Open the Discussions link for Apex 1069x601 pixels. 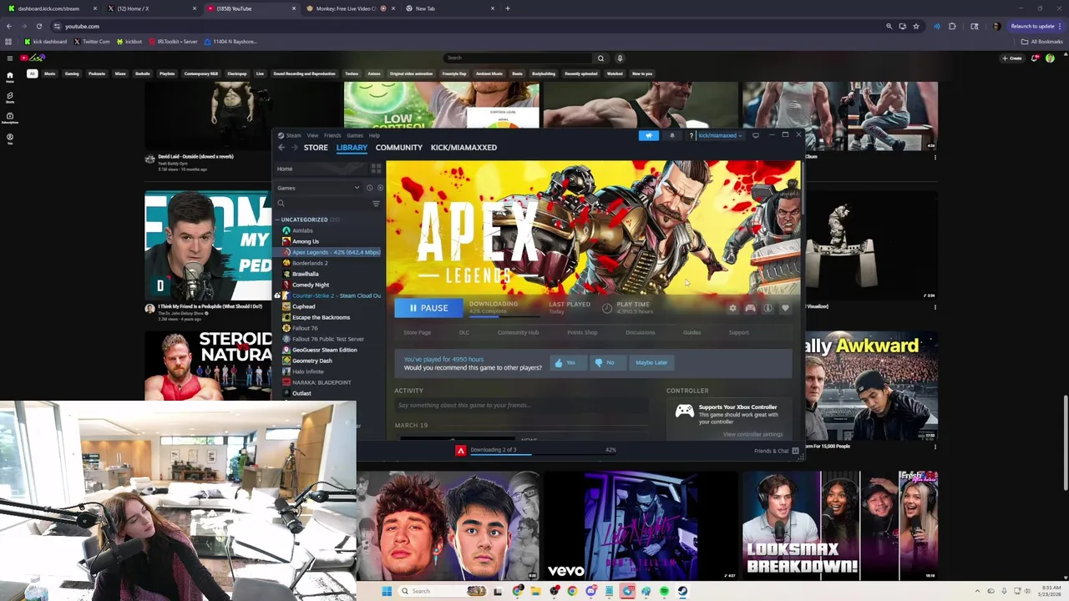(641, 332)
